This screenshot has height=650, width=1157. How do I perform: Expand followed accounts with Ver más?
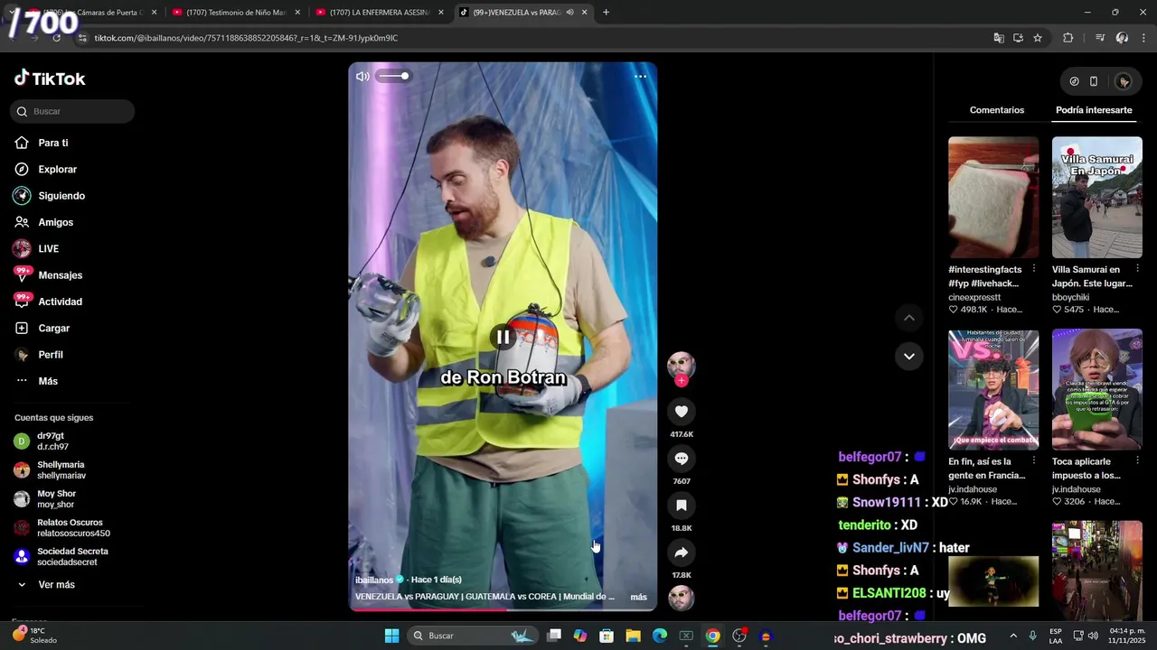(56, 585)
